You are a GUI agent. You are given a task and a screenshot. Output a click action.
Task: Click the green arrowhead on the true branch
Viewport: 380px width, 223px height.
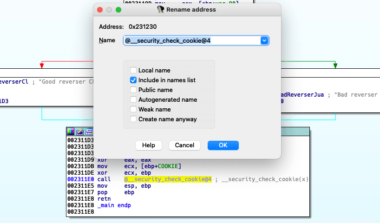pos(335,66)
